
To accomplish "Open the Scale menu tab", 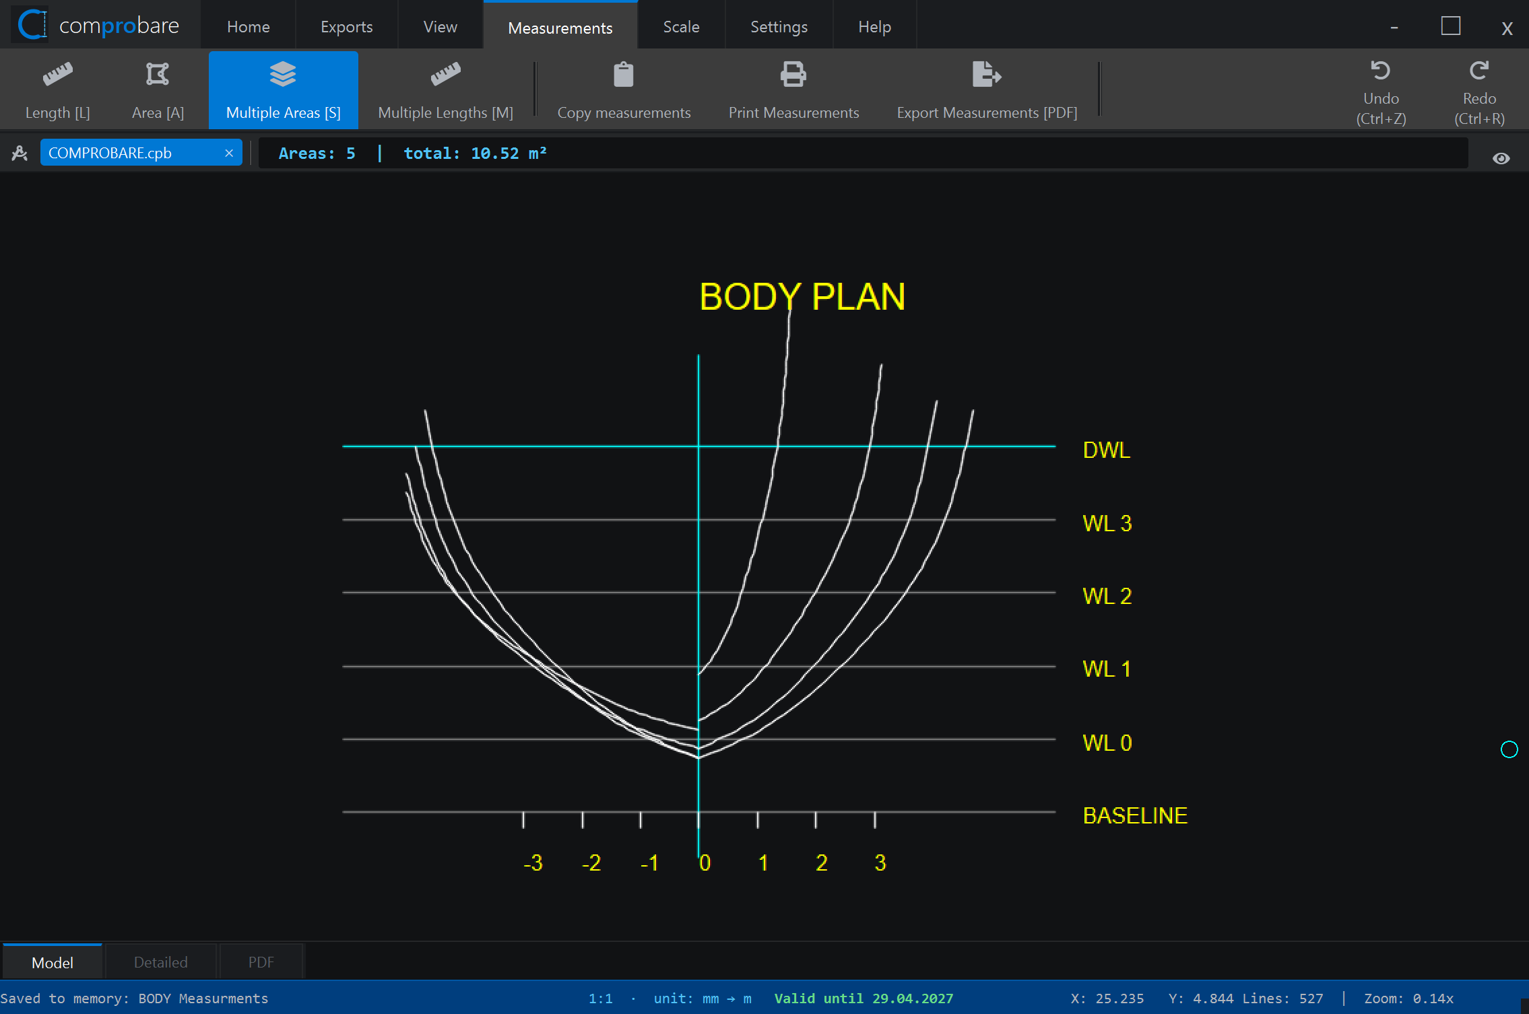I will (x=681, y=26).
